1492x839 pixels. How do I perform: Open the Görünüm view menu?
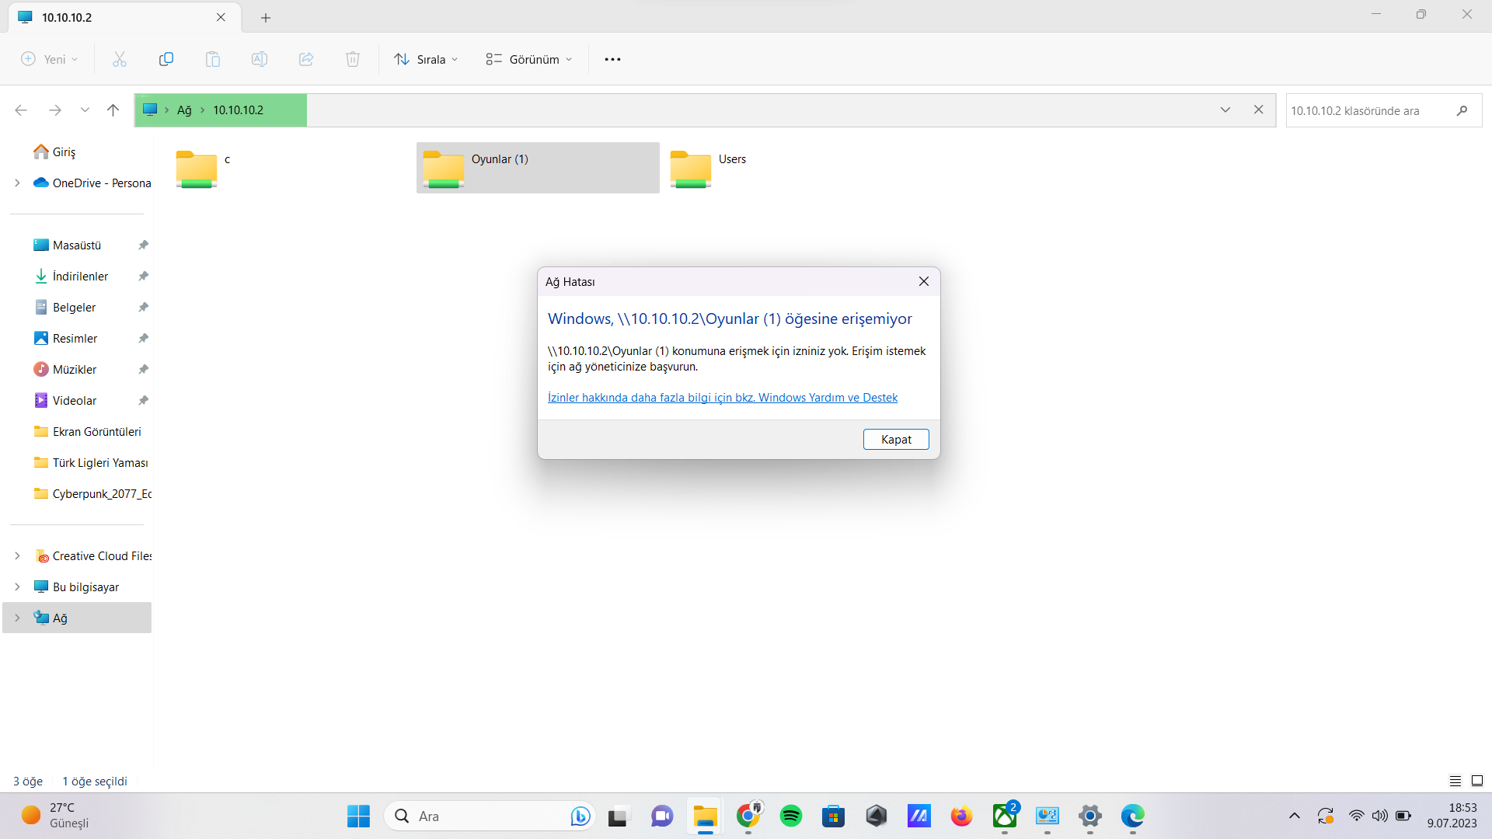click(x=529, y=59)
